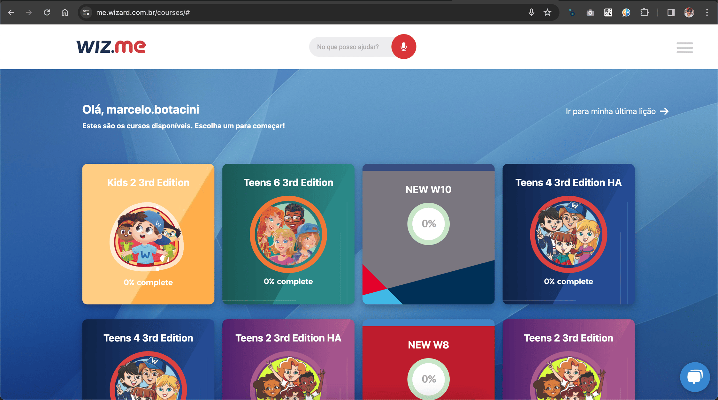Click the red microphone voice search button
The width and height of the screenshot is (718, 400).
404,47
